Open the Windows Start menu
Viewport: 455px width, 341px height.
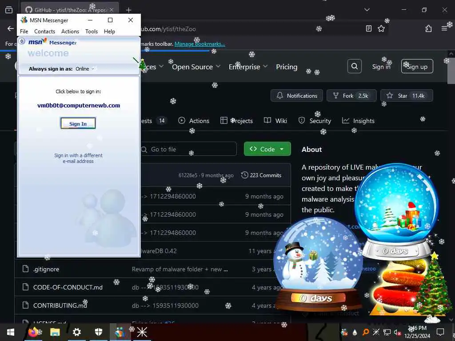tap(11, 332)
